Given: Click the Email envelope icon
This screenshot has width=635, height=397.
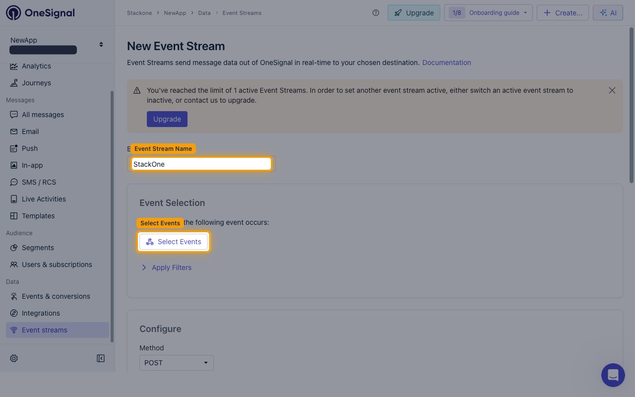Looking at the screenshot, I should tap(14, 132).
